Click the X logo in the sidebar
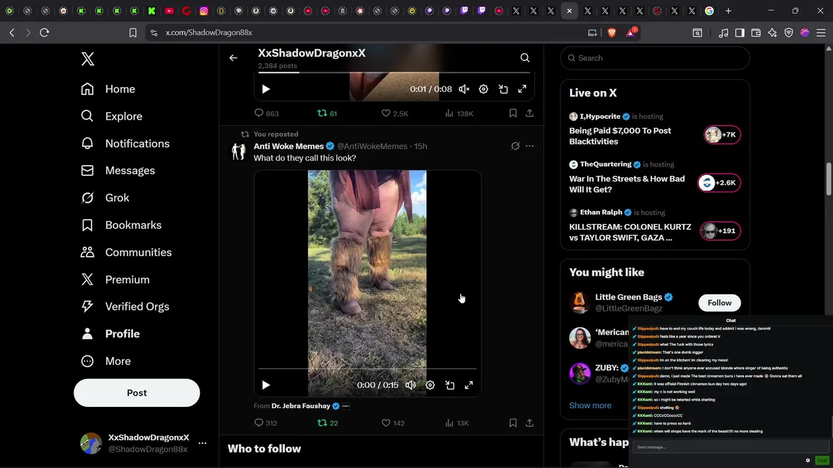 click(x=88, y=58)
